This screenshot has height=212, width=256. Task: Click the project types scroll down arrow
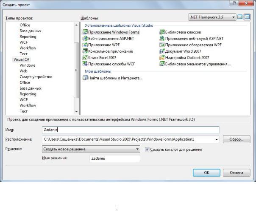pyautogui.click(x=76, y=111)
